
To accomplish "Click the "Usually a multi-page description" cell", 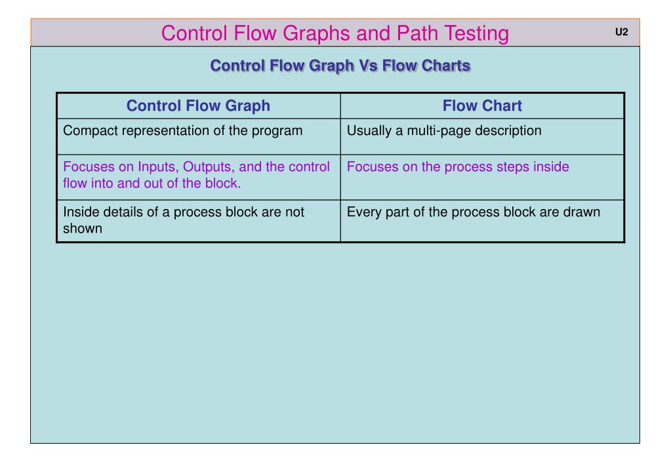I will 444,130.
